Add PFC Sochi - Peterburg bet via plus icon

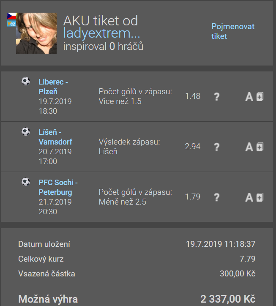coord(260,197)
